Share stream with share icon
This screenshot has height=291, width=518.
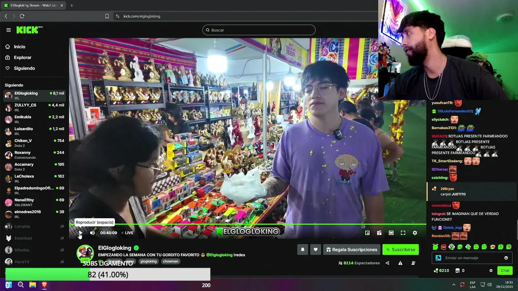click(387, 263)
